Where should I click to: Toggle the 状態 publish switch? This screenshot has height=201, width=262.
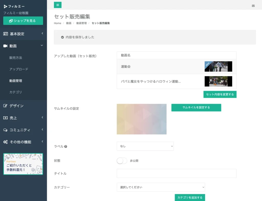(122, 161)
